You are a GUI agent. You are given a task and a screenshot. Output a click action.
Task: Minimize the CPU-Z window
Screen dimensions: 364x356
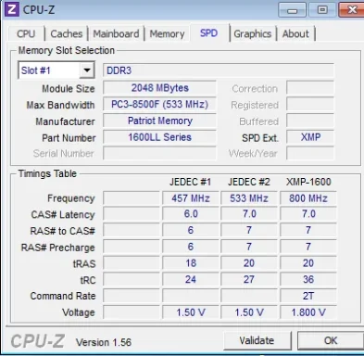pyautogui.click(x=292, y=10)
